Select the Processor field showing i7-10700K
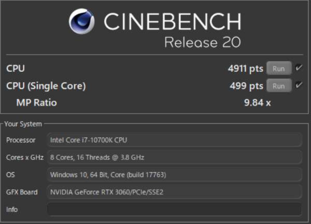The image size is (311, 224). [x=175, y=140]
